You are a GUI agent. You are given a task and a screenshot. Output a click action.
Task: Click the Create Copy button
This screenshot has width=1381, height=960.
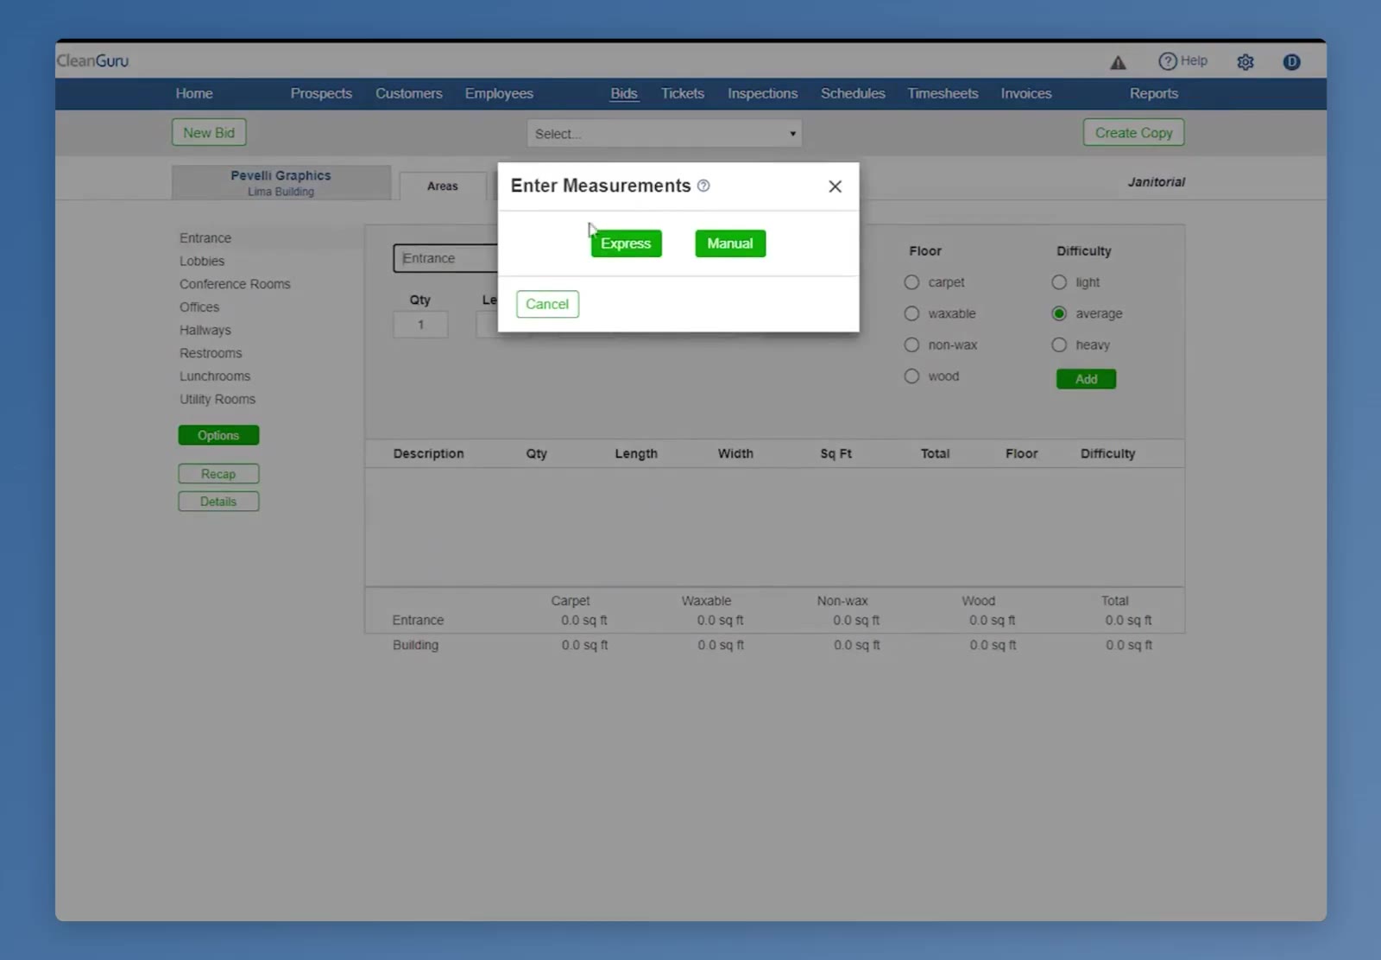click(x=1133, y=133)
